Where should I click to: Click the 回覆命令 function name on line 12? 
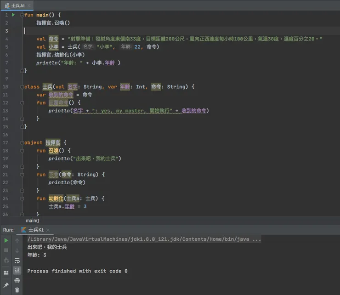(58, 103)
